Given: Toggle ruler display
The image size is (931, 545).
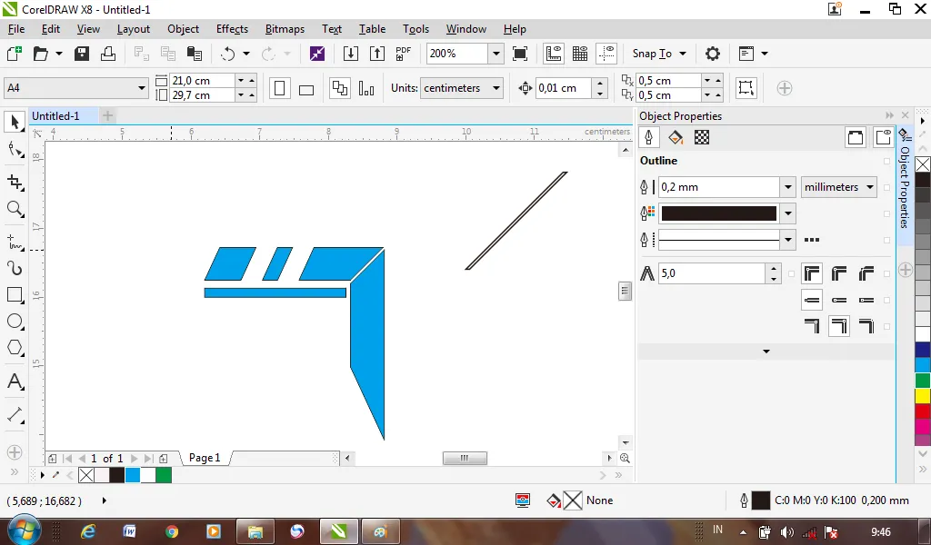Looking at the screenshot, I should tap(554, 54).
